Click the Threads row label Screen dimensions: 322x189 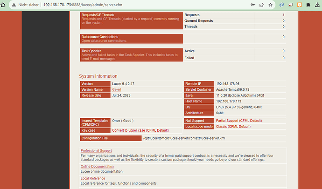click(x=191, y=27)
